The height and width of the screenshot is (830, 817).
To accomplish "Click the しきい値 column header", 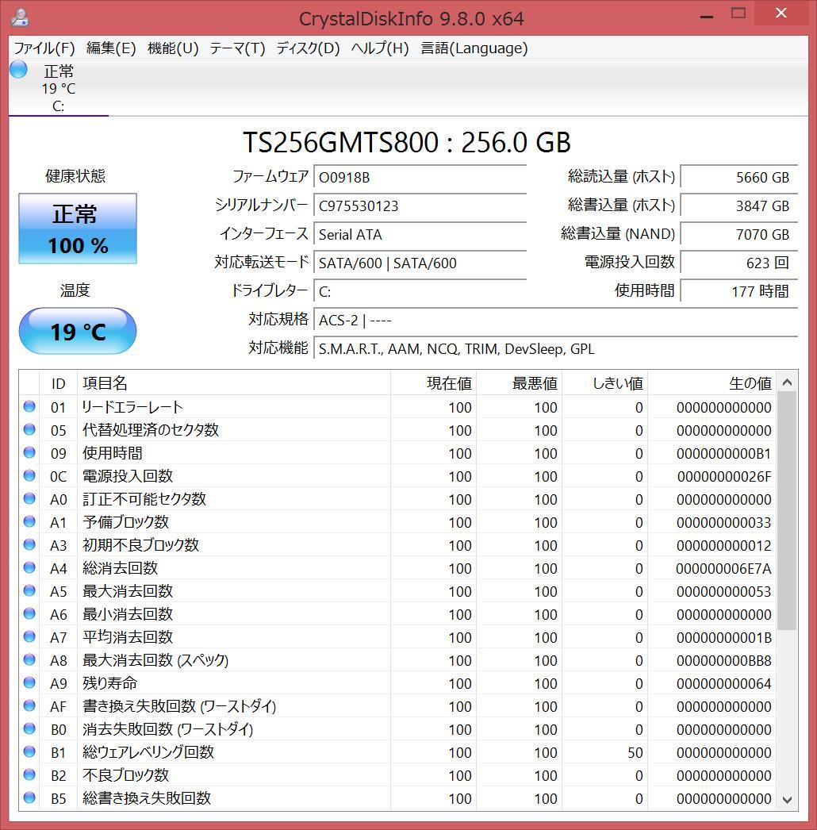I will click(604, 383).
